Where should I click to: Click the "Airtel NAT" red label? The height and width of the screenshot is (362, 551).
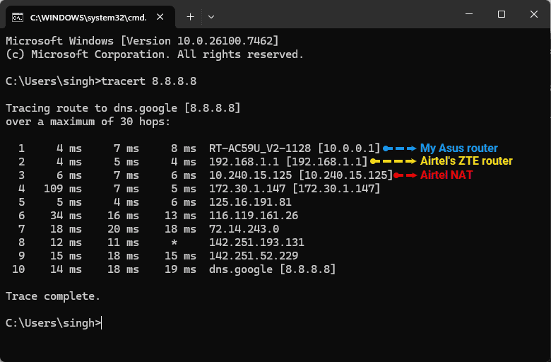pos(446,175)
